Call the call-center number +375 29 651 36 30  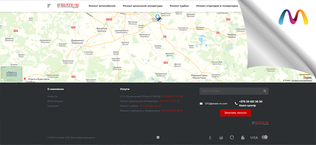251,102
